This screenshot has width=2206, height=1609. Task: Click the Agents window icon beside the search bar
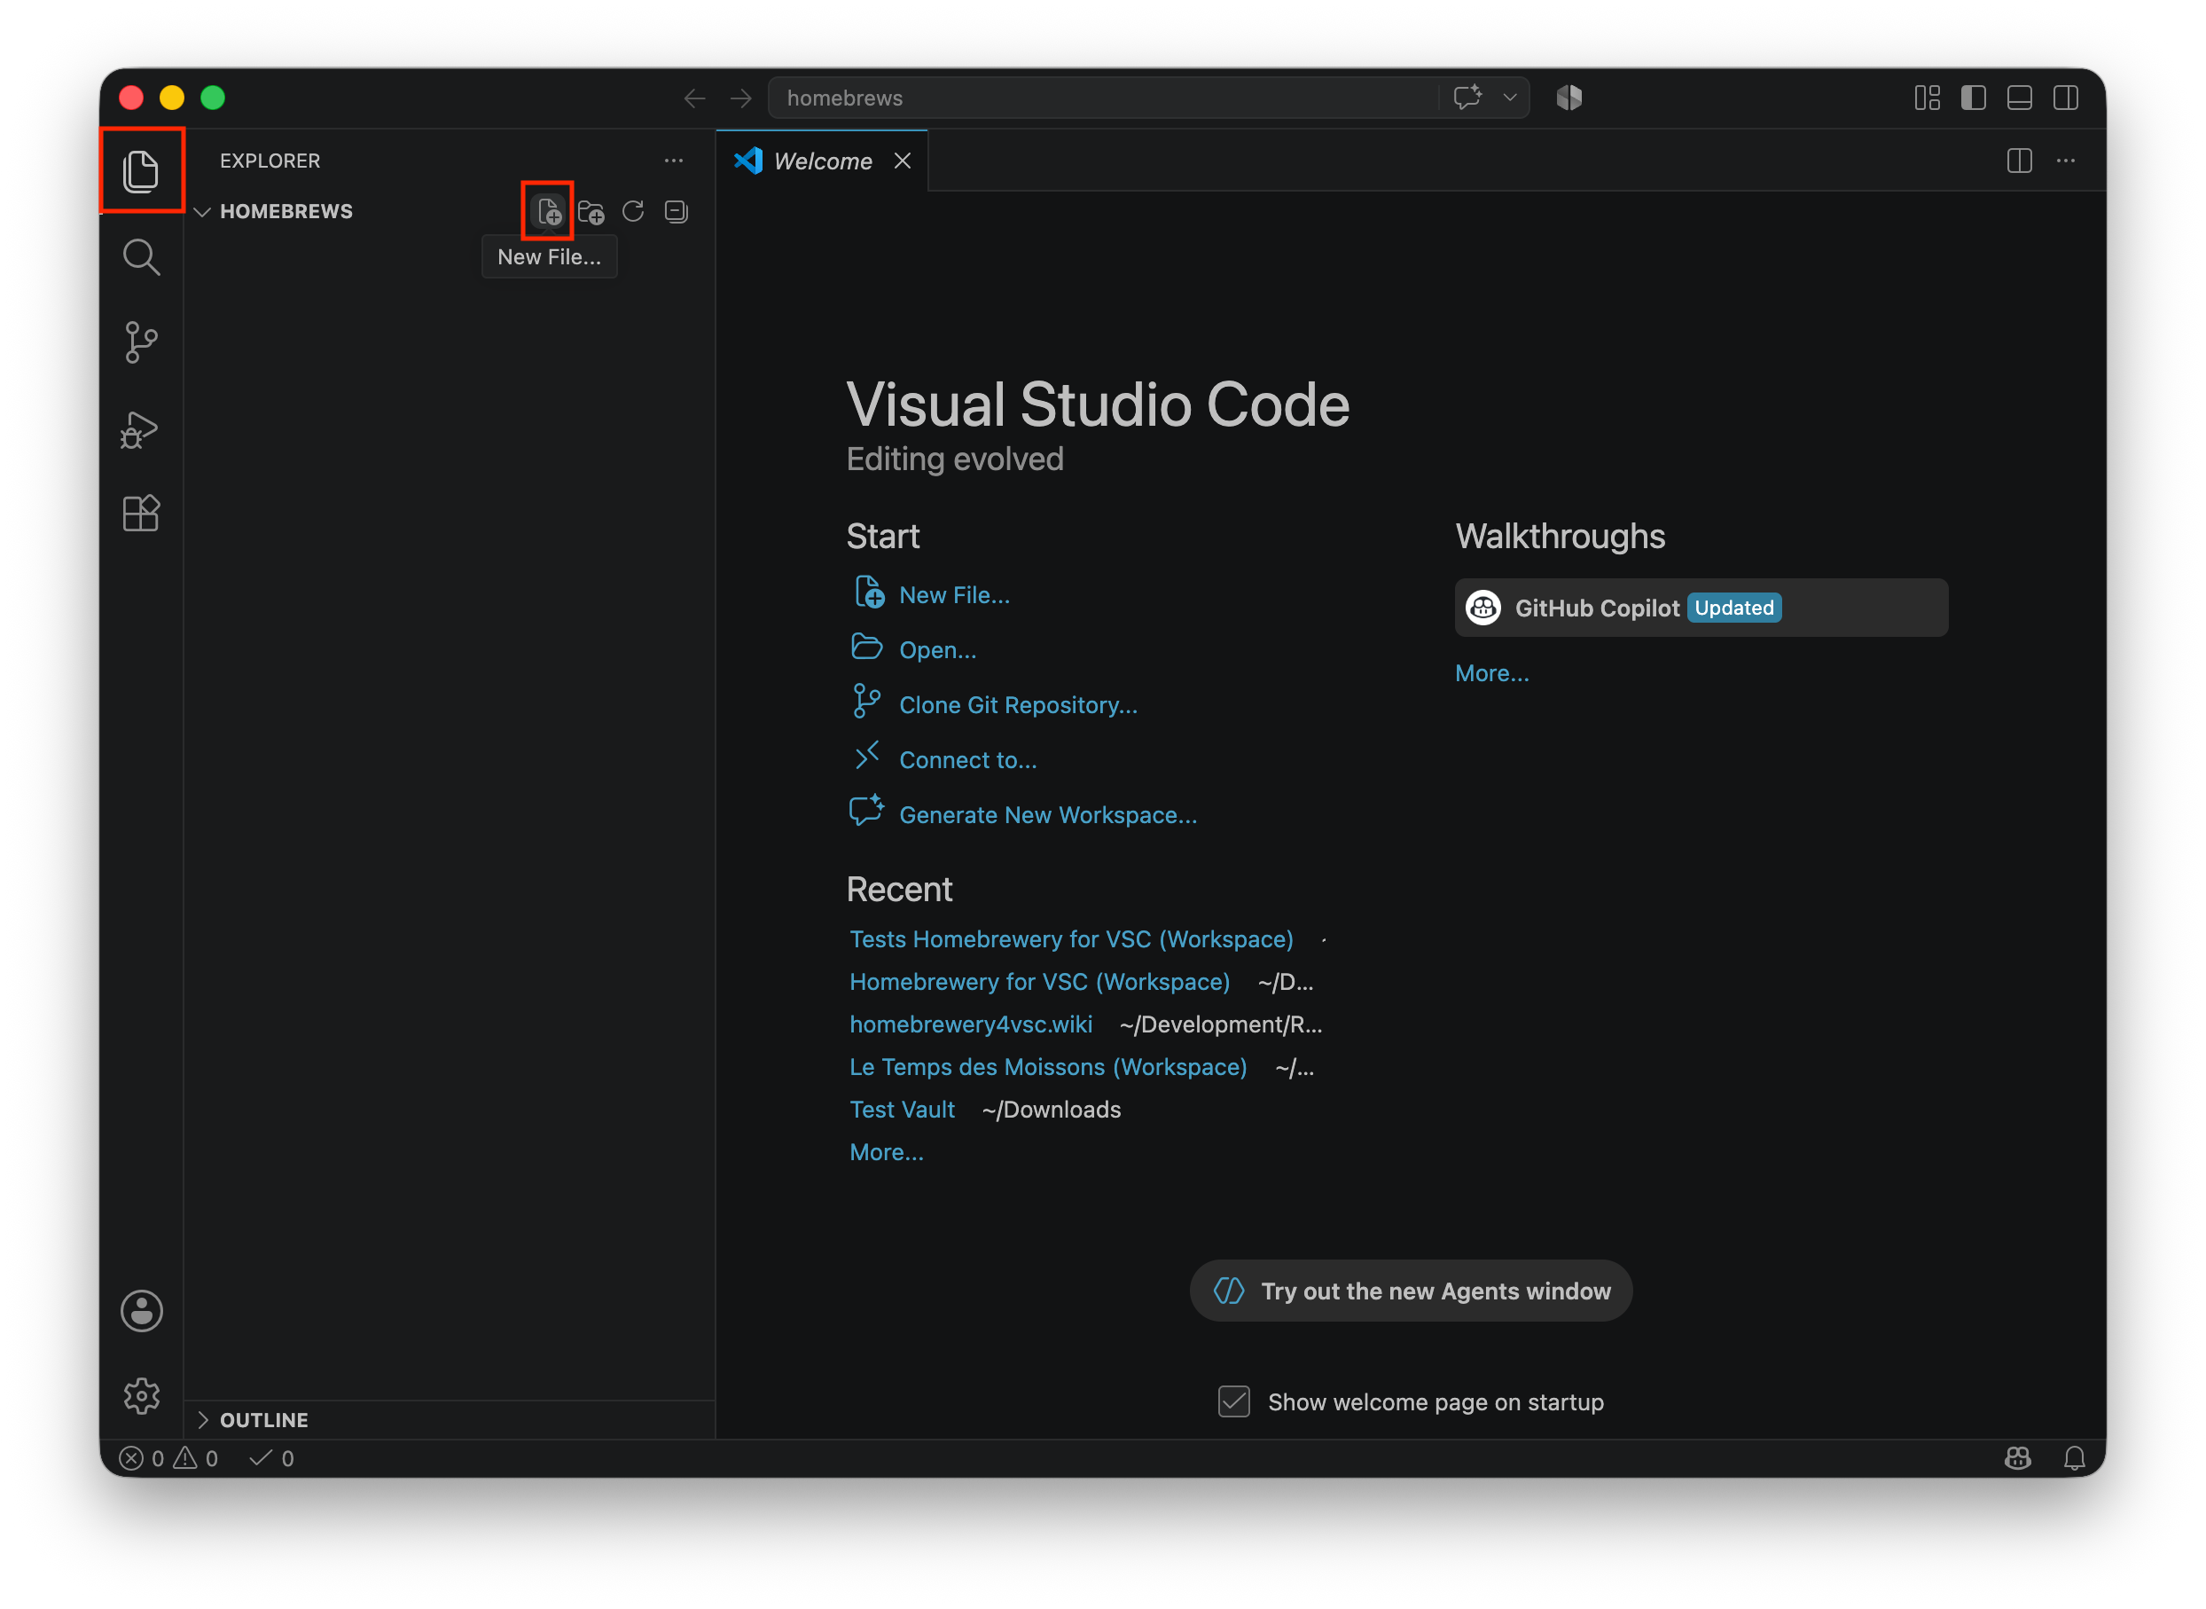pos(1569,98)
